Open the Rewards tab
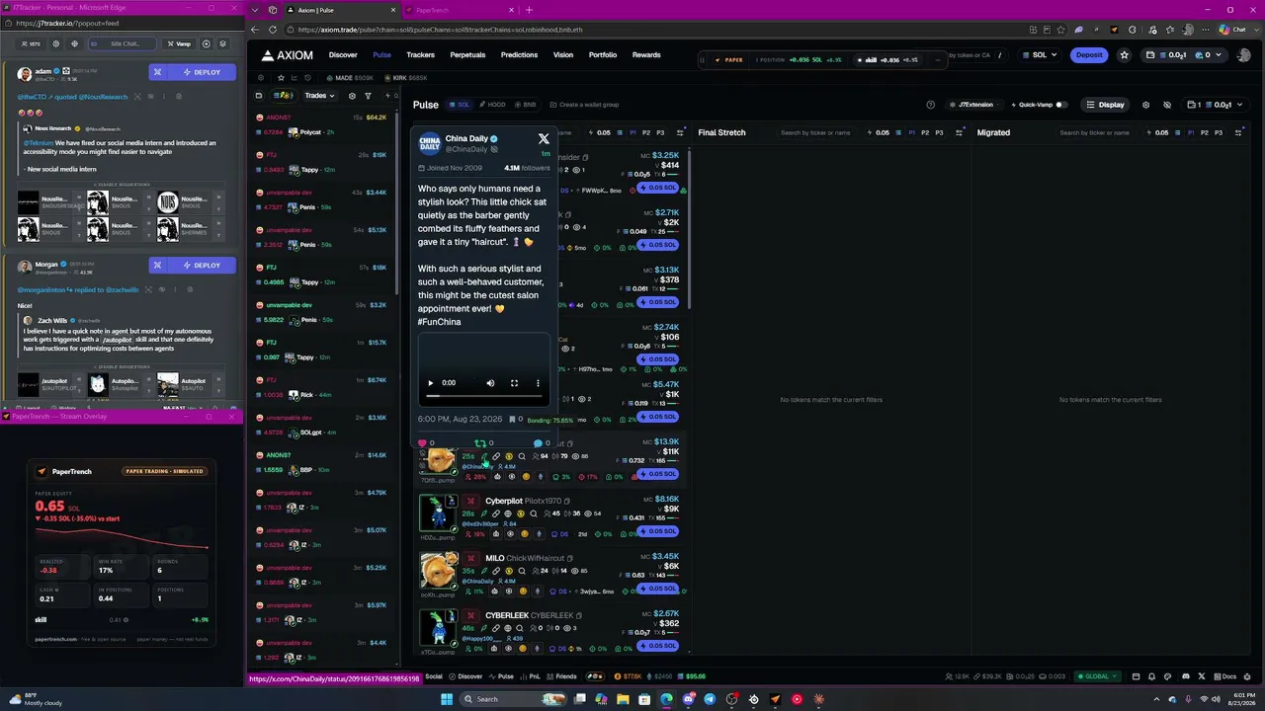The height and width of the screenshot is (711, 1265). [646, 55]
